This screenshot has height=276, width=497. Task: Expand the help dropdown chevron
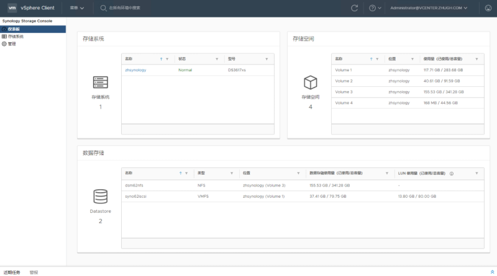coord(380,8)
